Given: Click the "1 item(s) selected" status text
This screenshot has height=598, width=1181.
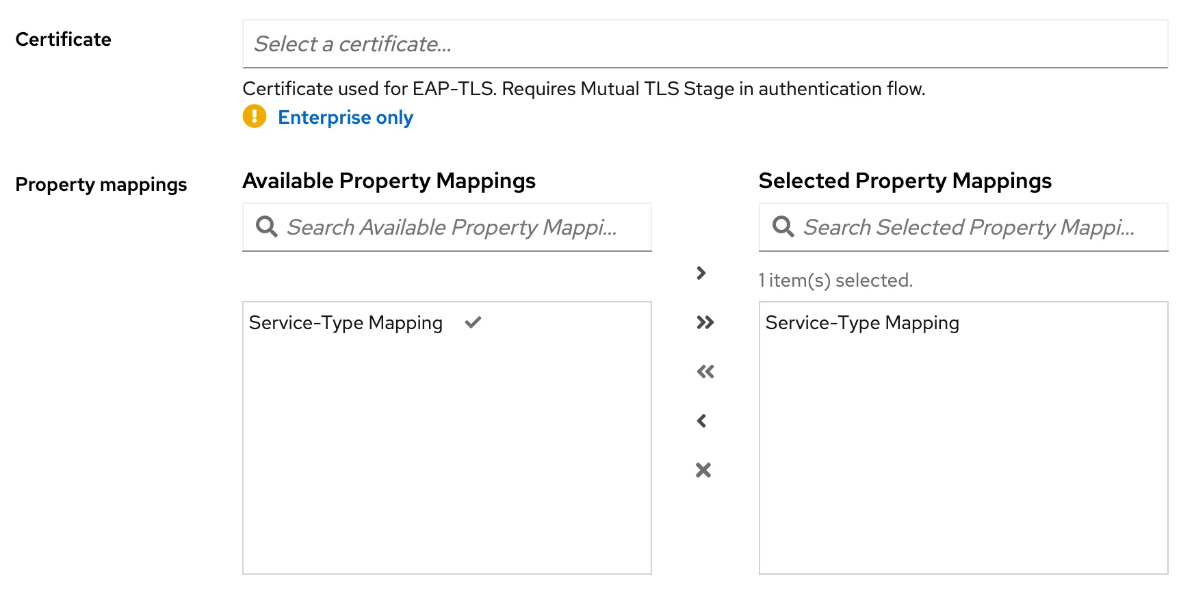Looking at the screenshot, I should 835,281.
